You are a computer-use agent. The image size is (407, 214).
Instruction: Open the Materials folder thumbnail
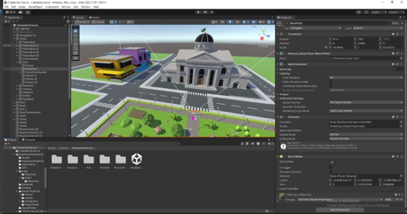pos(105,159)
